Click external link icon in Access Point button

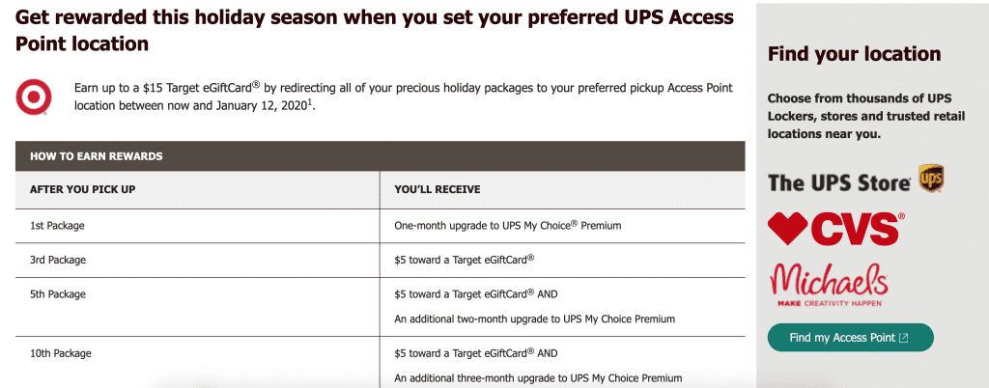(x=903, y=338)
